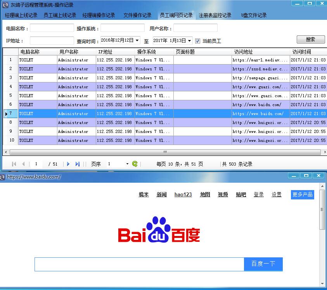Open the end date dropdown 2017年 1月13日
The image size is (327, 290).
click(189, 40)
